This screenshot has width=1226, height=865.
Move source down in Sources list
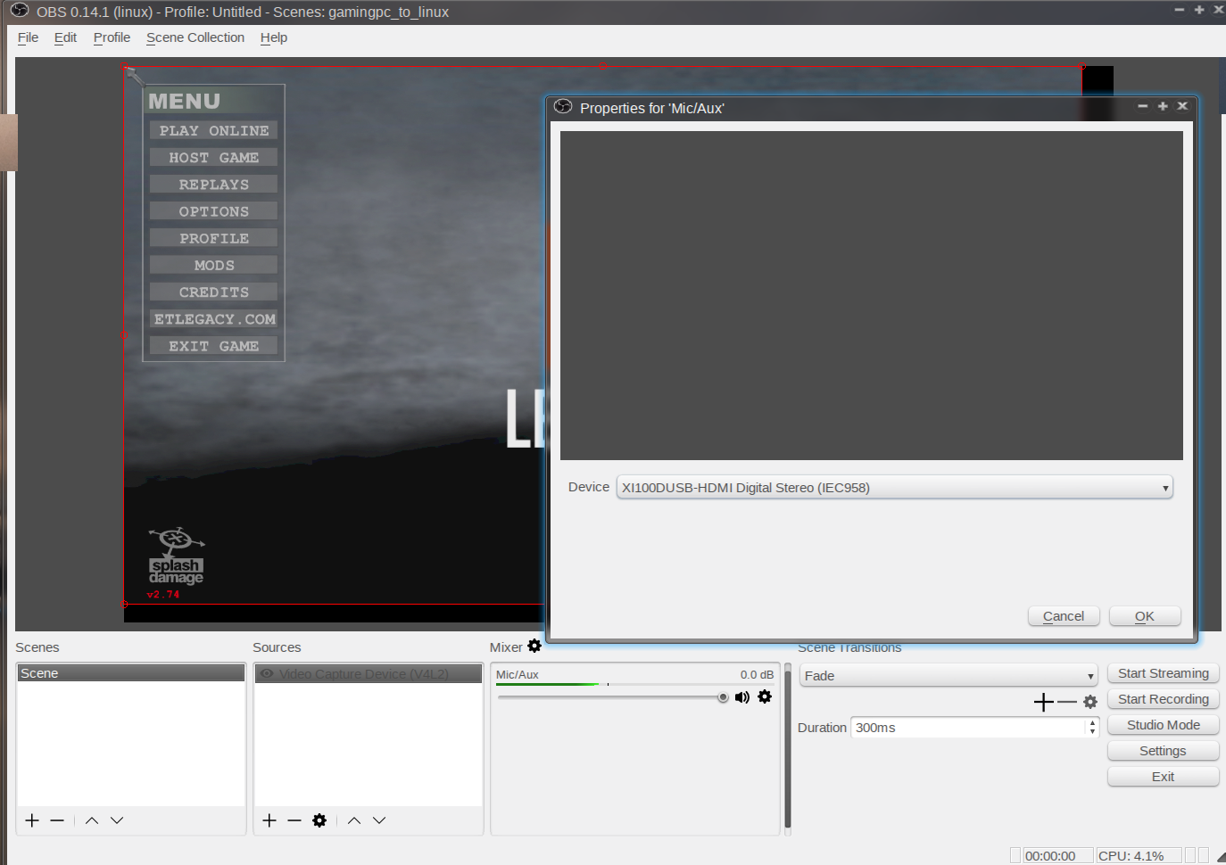(x=379, y=820)
